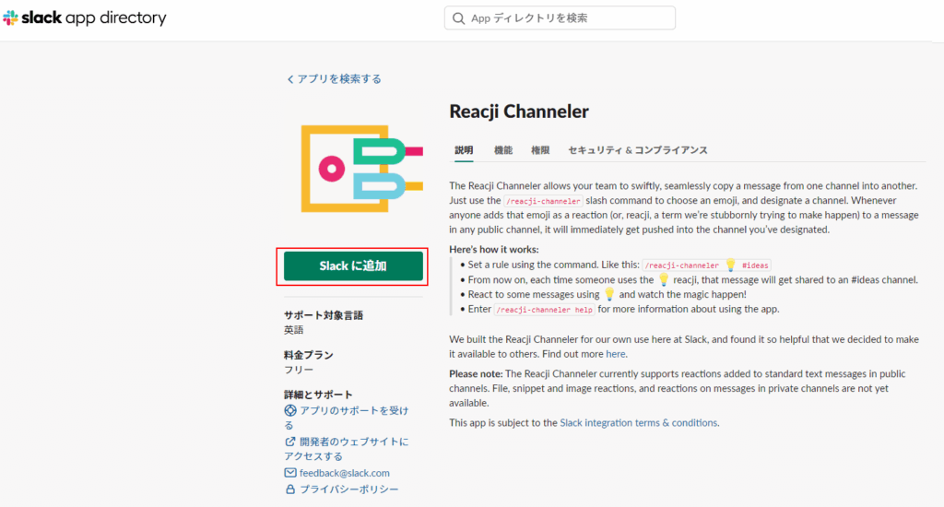Open the feedback@slack.com email link
The width and height of the screenshot is (944, 507).
[x=344, y=473]
